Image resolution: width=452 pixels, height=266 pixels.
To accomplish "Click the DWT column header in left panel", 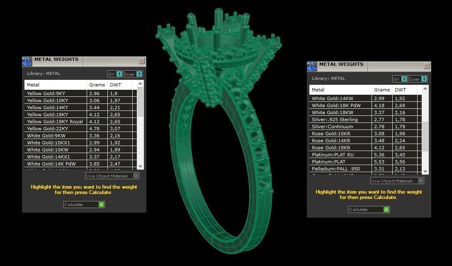I will [x=119, y=85].
